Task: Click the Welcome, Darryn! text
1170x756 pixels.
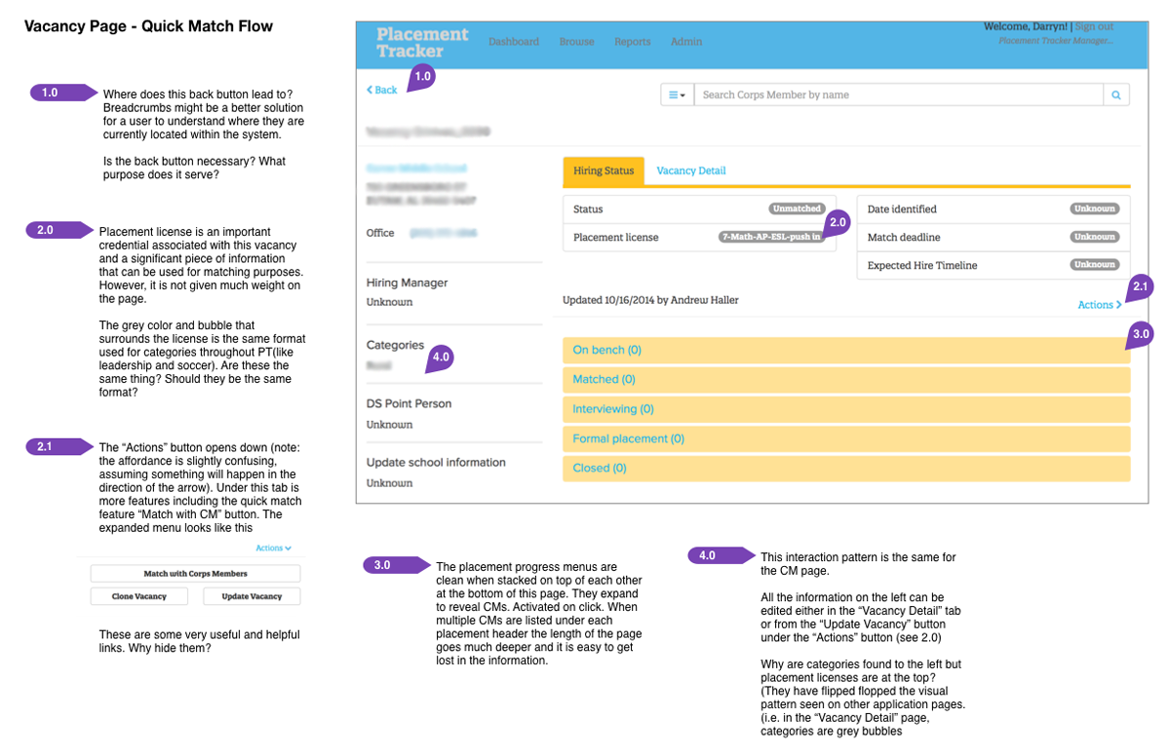Action: click(1027, 26)
